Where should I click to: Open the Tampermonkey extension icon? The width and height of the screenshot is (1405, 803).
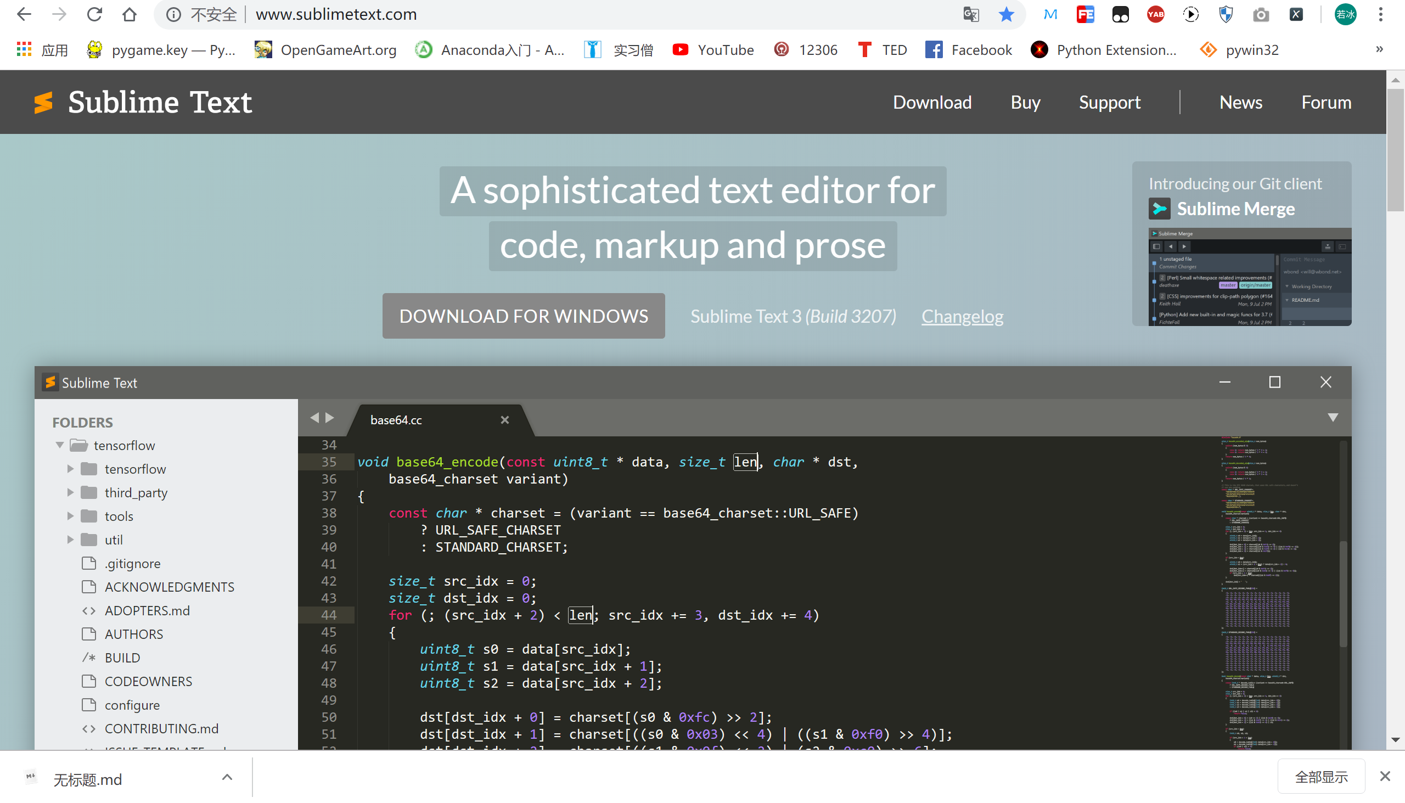pos(1121,14)
